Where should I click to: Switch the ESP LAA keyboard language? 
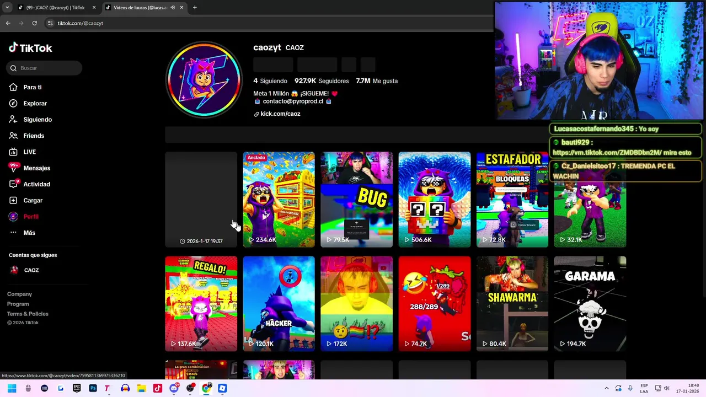(x=644, y=388)
